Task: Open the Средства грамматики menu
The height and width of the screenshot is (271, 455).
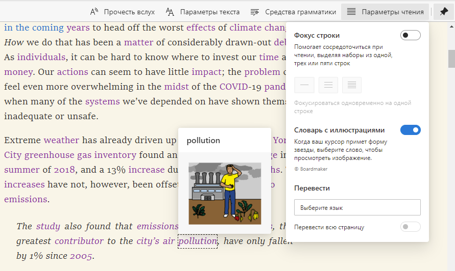Action: (x=300, y=12)
